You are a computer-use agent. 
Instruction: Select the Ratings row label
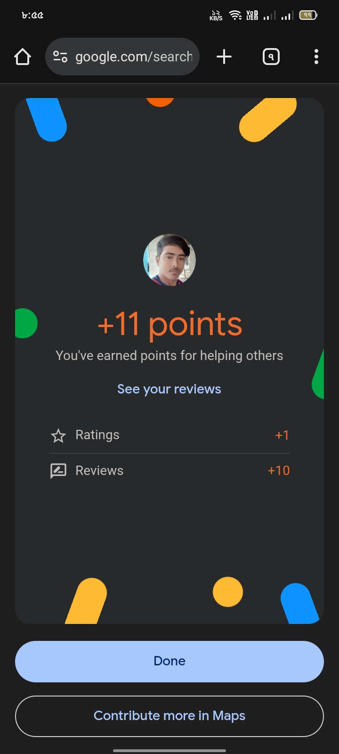97,435
